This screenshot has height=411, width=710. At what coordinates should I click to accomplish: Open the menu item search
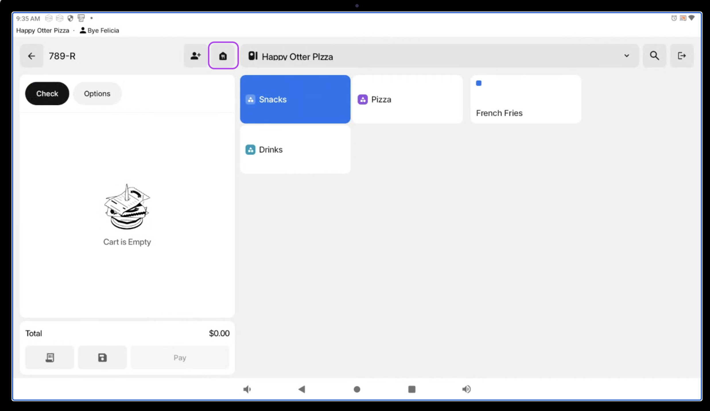[x=654, y=56]
